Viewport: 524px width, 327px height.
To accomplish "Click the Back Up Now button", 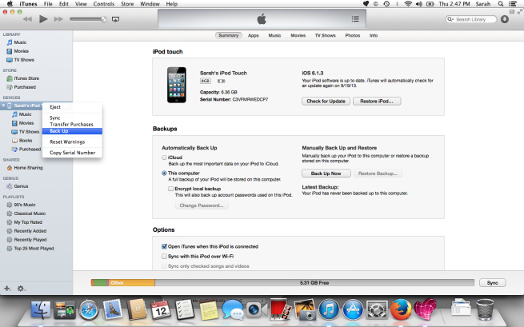I will (x=326, y=173).
